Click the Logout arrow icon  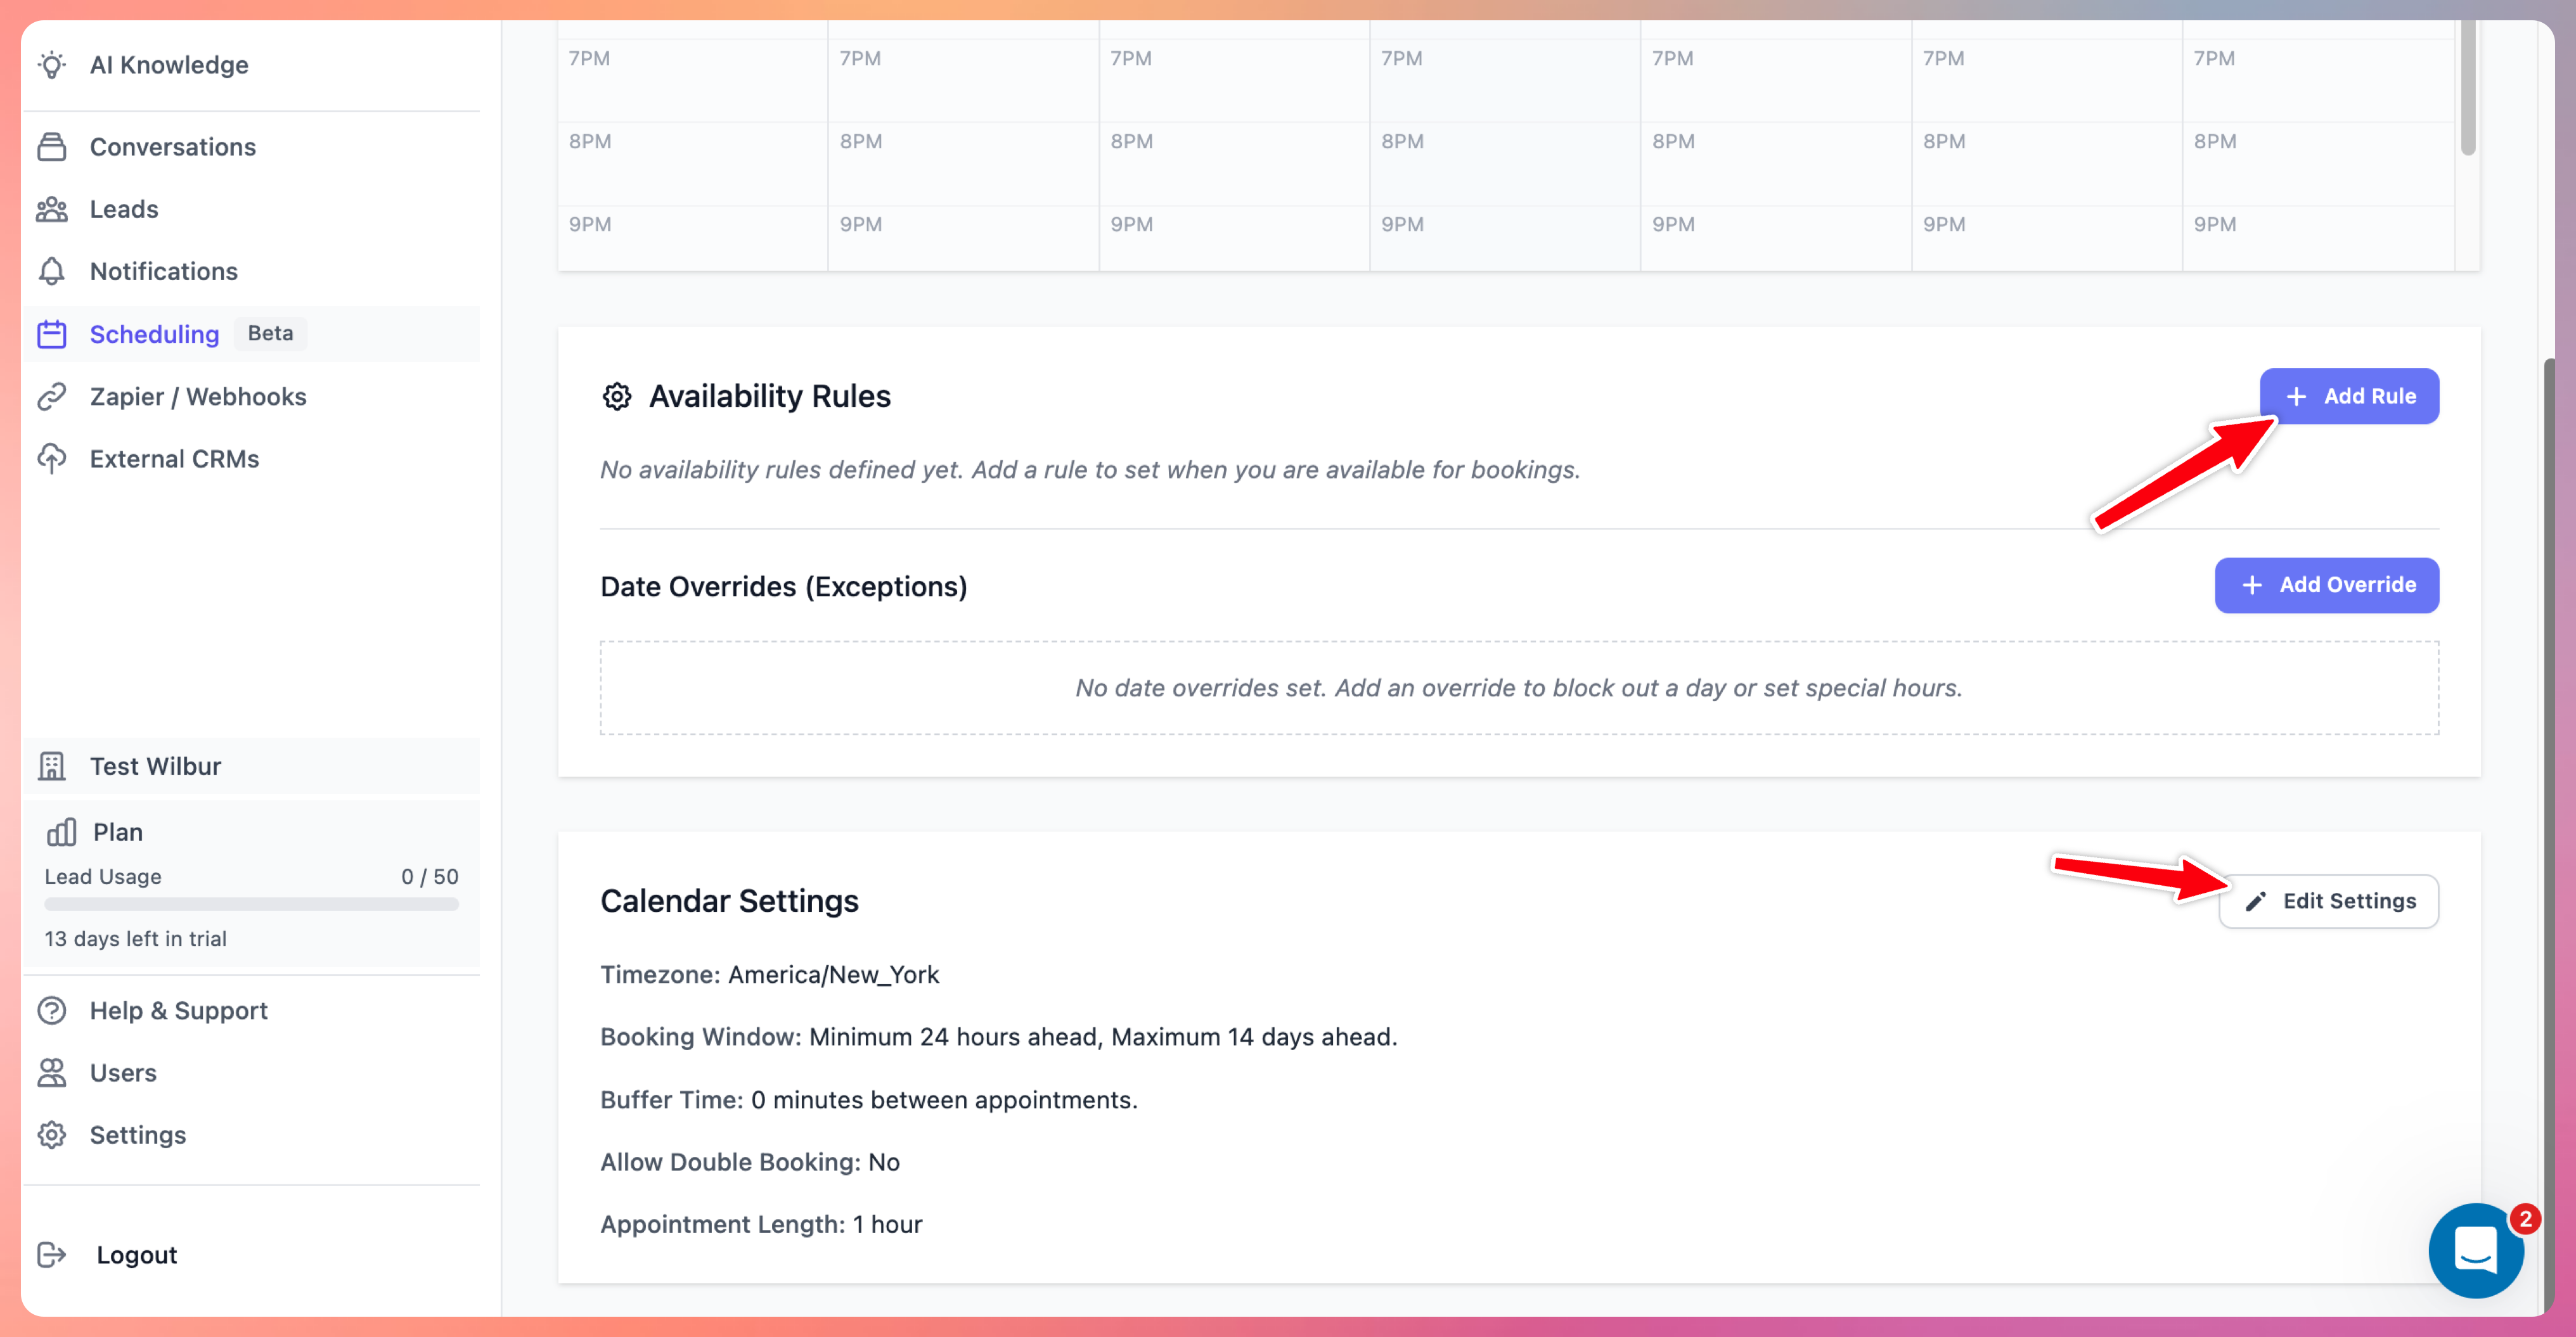click(53, 1254)
